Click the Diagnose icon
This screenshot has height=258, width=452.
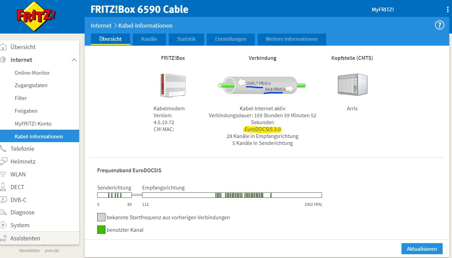tap(3, 212)
